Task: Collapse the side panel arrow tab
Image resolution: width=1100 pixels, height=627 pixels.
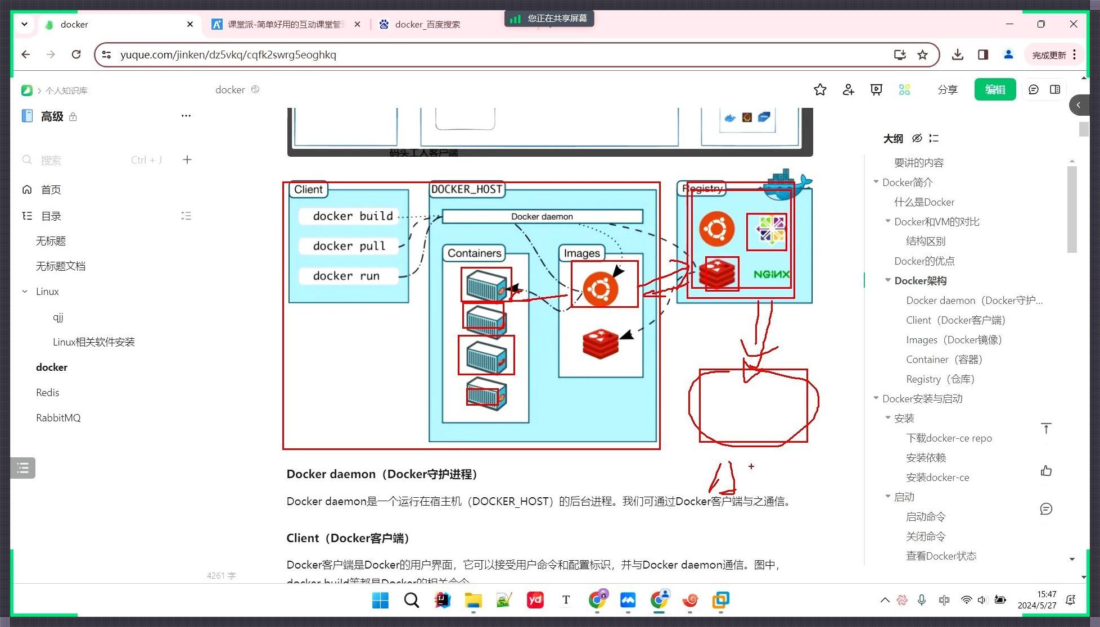Action: (x=1079, y=105)
